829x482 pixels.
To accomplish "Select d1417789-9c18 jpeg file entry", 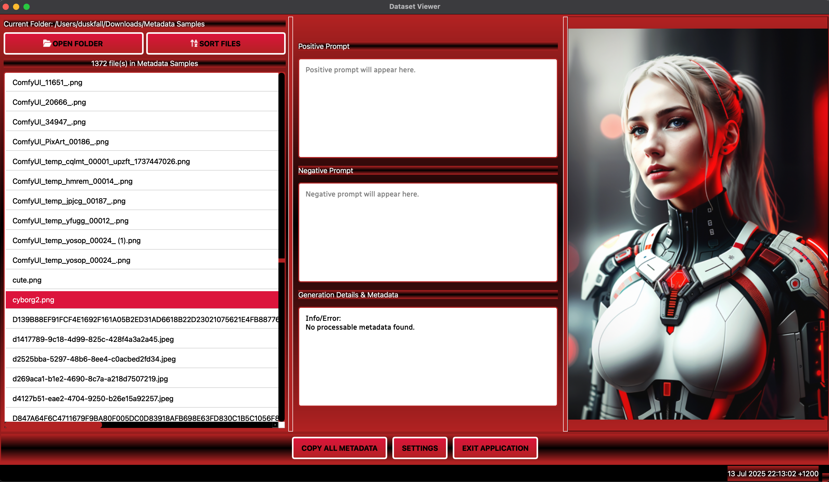I will pos(93,339).
